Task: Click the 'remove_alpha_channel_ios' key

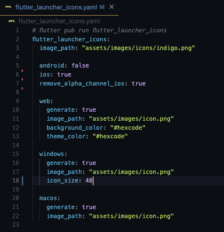Action: 82,83
